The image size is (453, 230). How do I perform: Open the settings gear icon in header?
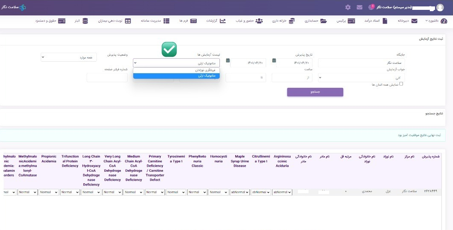coord(348,7)
